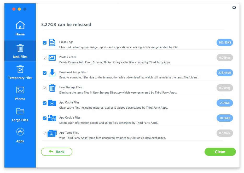Click the 101.93KB Crash Logs size badge

tap(225, 42)
